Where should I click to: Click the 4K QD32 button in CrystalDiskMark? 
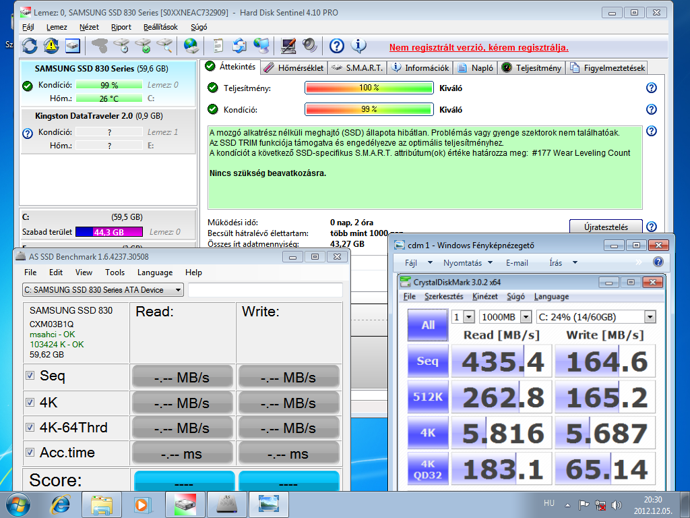428,469
